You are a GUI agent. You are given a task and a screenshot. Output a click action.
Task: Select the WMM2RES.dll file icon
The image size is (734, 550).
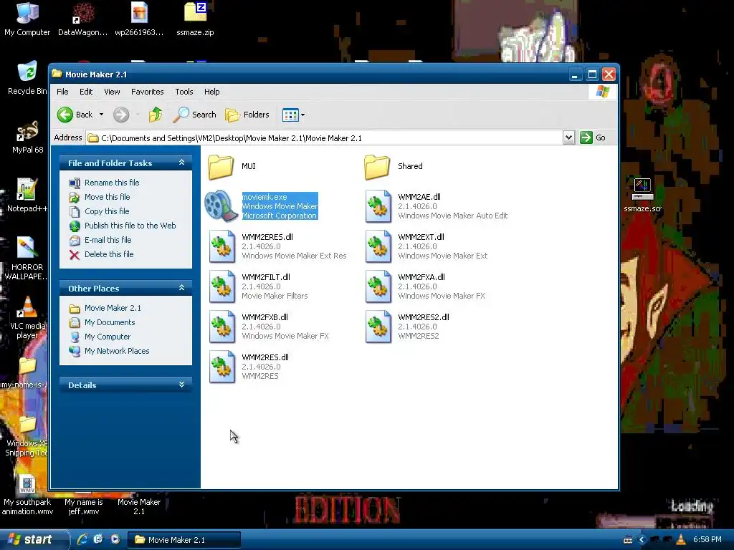[222, 367]
